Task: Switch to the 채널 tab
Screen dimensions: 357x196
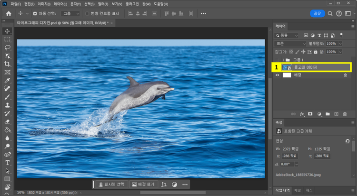Action: pyautogui.click(x=297, y=190)
